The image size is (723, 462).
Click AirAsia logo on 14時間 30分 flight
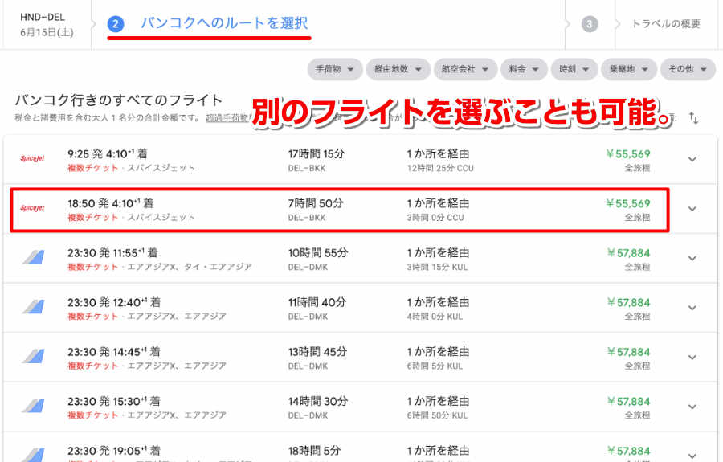click(33, 405)
